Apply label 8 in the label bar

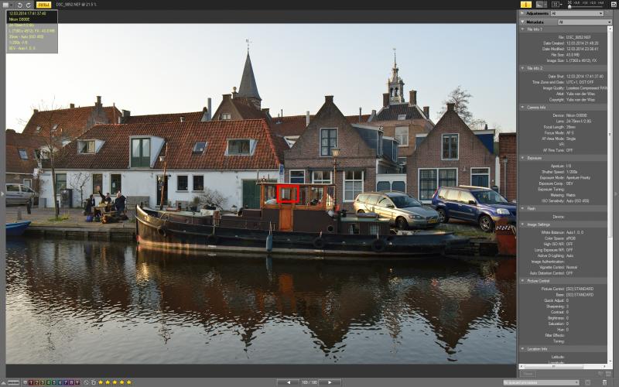pos(71,382)
